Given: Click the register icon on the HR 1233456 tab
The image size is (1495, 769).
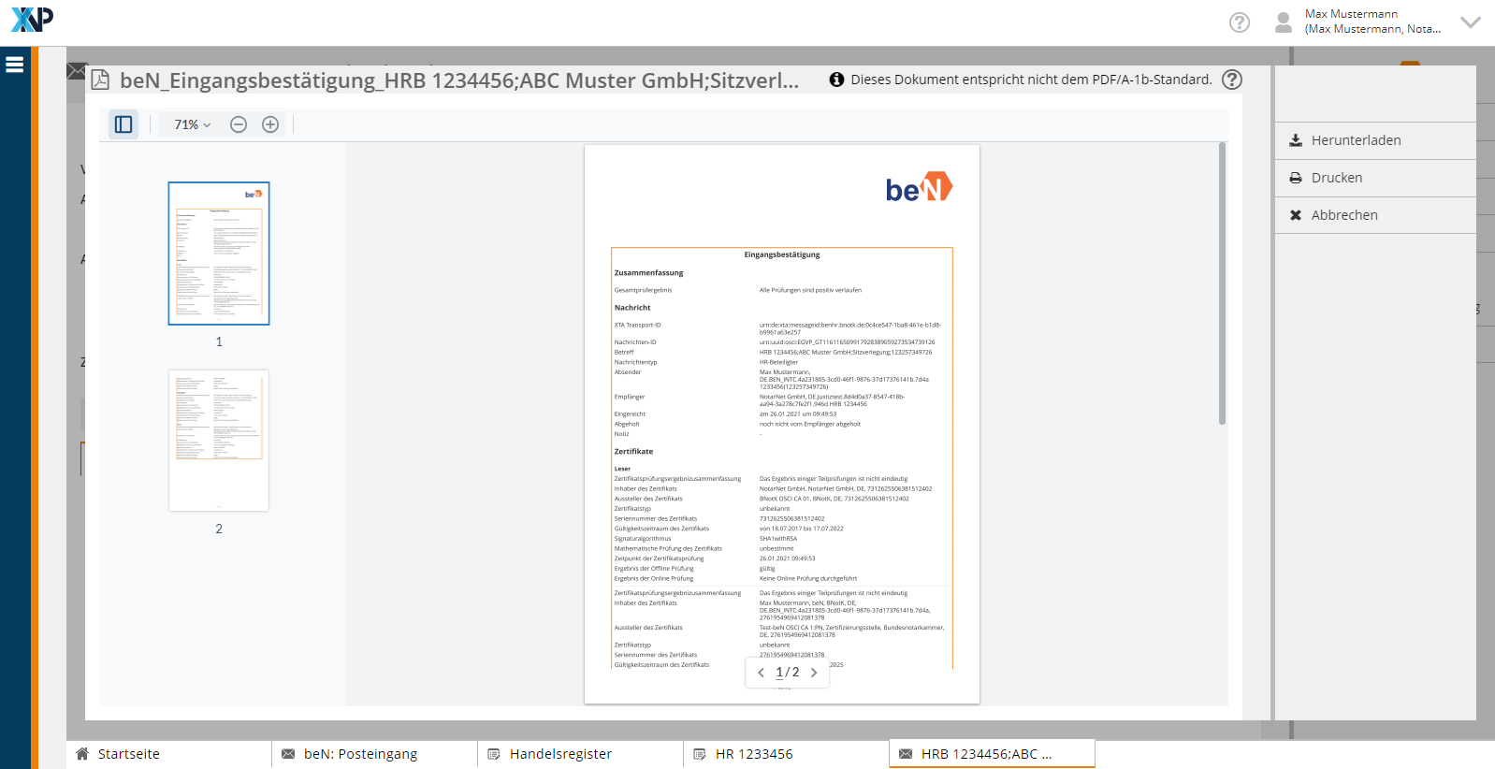Looking at the screenshot, I should 700,754.
